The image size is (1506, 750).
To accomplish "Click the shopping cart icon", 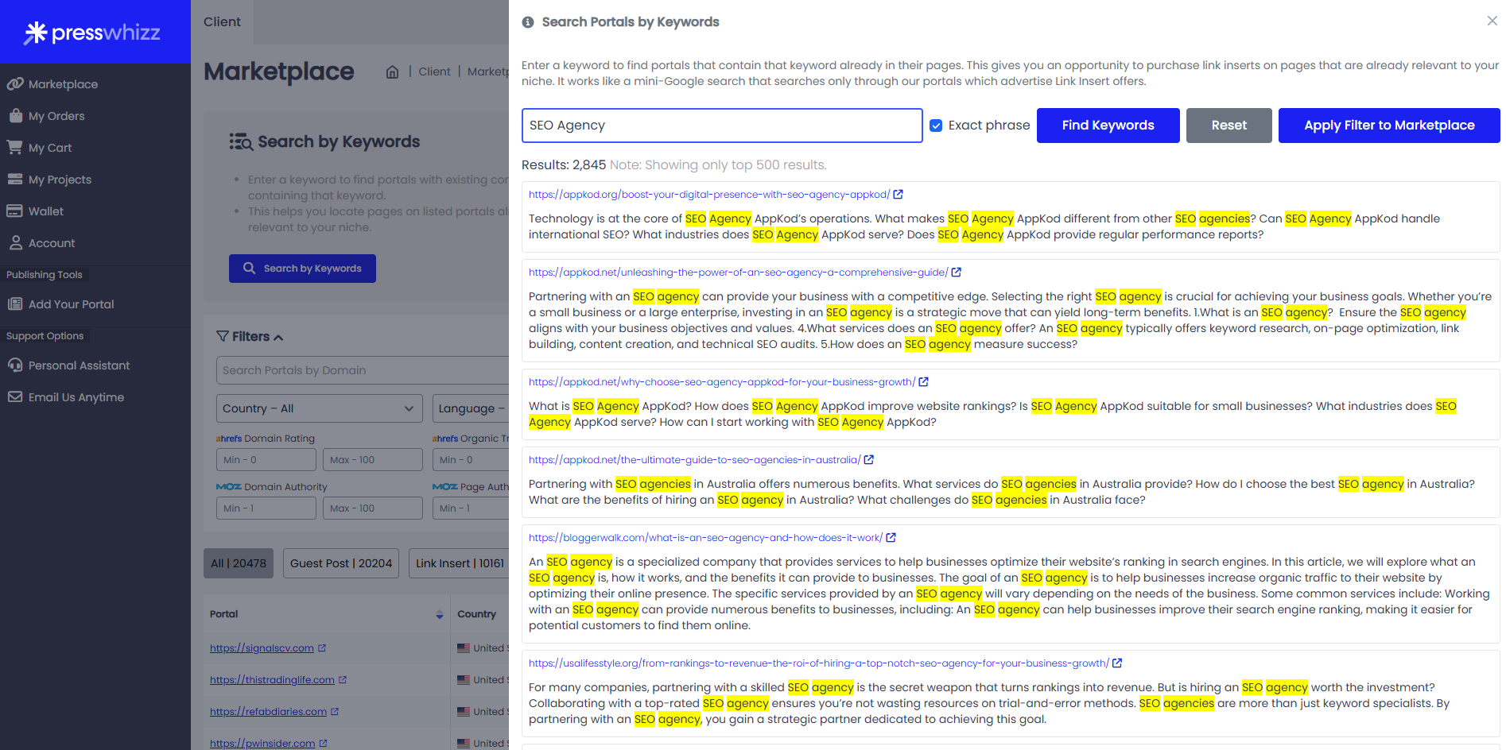I will pyautogui.click(x=15, y=147).
